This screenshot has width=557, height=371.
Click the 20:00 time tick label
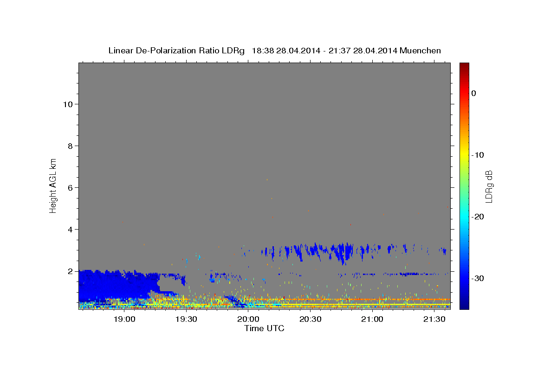pos(248,319)
